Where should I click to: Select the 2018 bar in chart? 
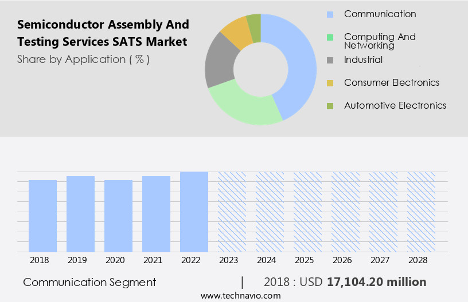(x=43, y=216)
